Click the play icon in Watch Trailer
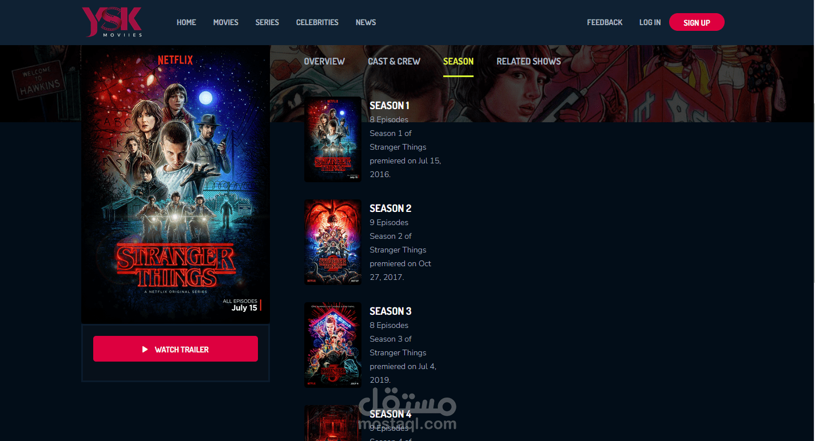Screen dimensions: 815x441 tap(145, 349)
